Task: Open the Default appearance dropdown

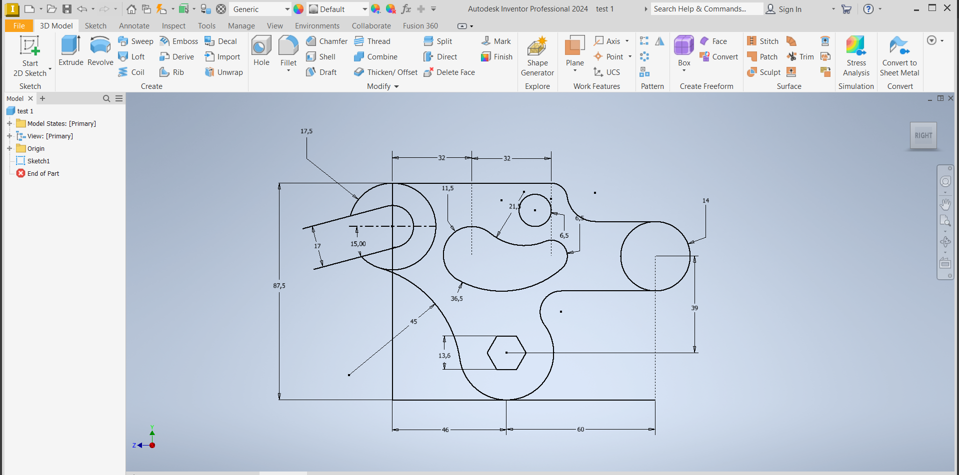Action: (364, 9)
